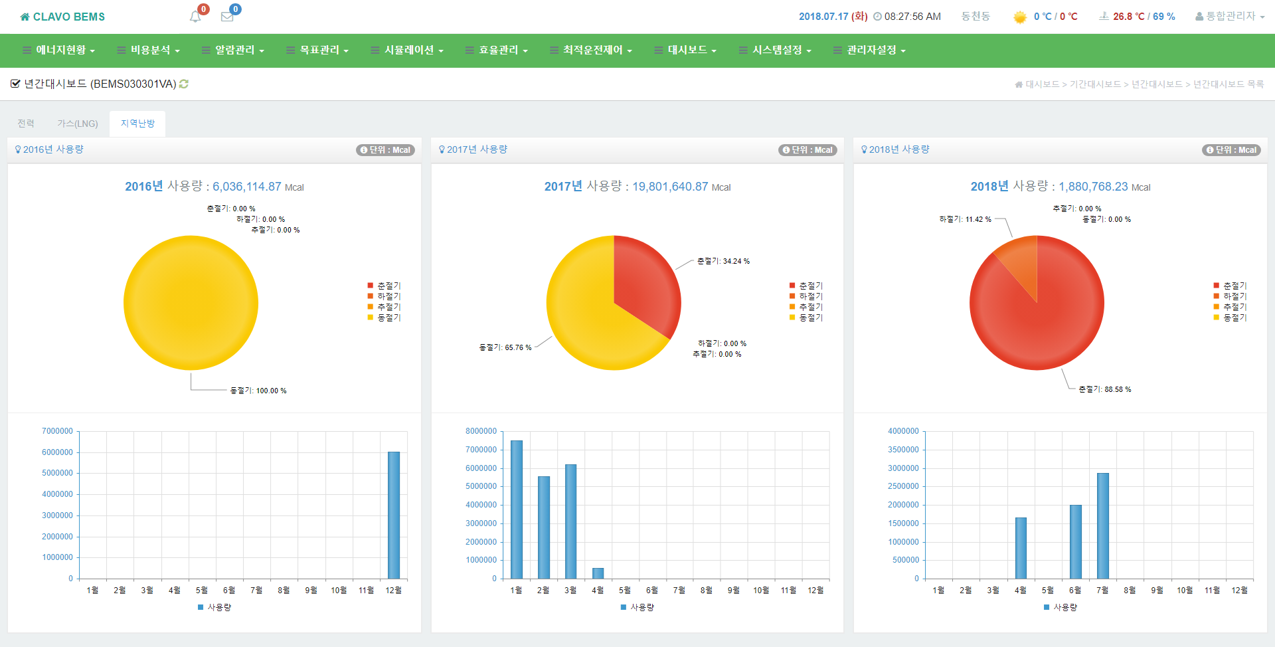Click the 7월 bar in 2018 chart
The height and width of the screenshot is (647, 1275).
1103,526
